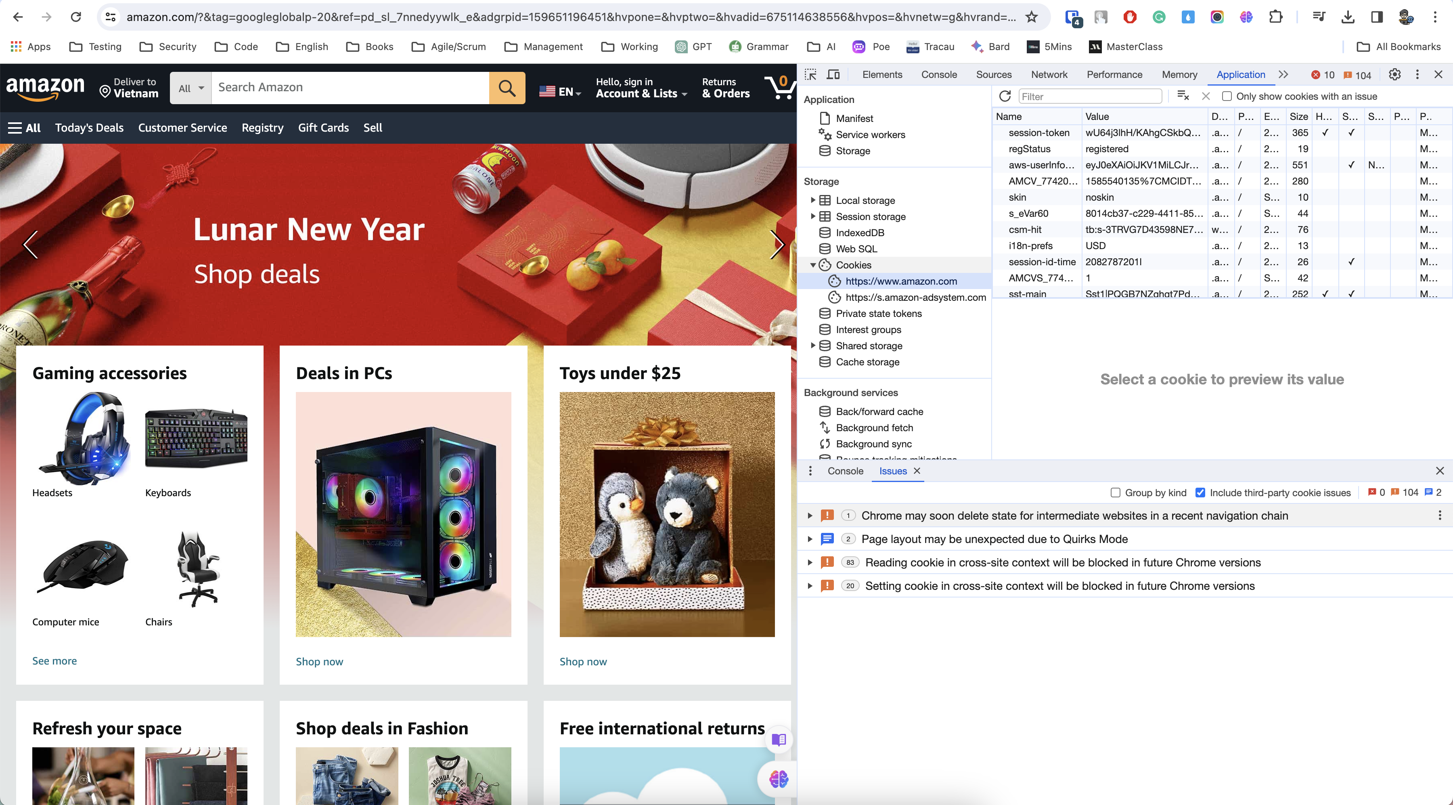The height and width of the screenshot is (805, 1453).
Task: Open the Chrome extensions puzzle icon
Action: click(x=1275, y=17)
